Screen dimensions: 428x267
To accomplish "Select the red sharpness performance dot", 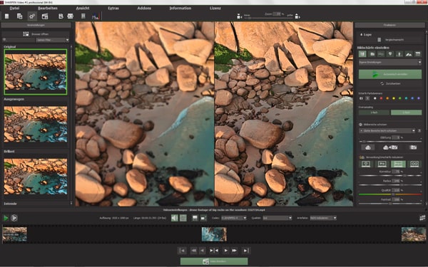I will [x=381, y=98].
